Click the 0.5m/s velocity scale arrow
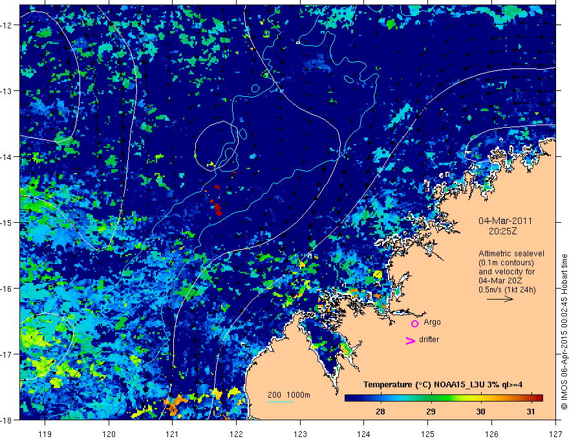Image resolution: width=569 pixels, height=439 pixels. coord(500,299)
